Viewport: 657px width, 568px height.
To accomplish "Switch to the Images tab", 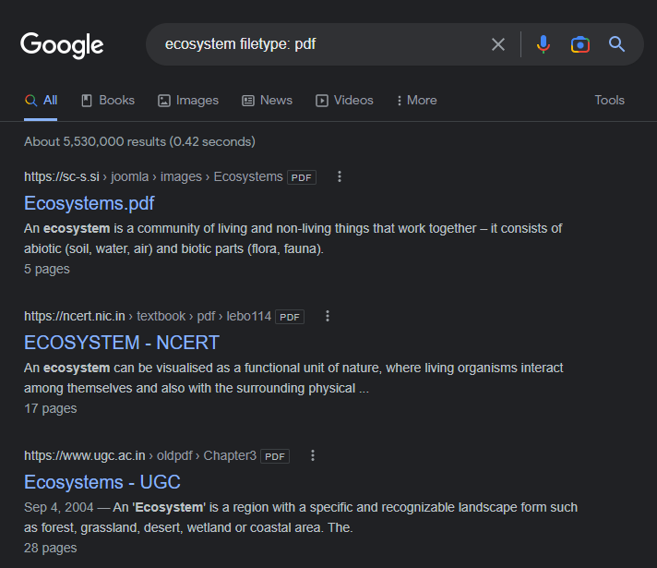I will point(188,101).
